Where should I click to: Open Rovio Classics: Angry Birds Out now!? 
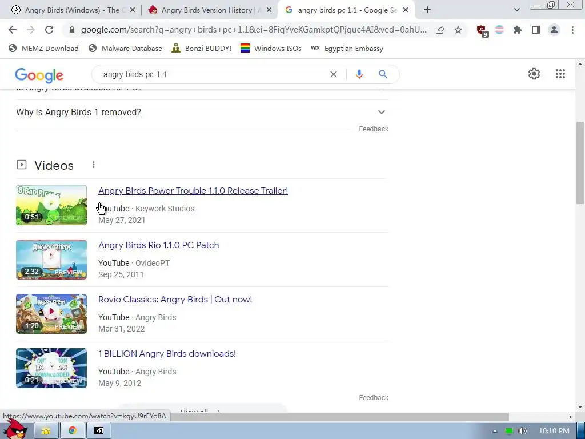[175, 300]
